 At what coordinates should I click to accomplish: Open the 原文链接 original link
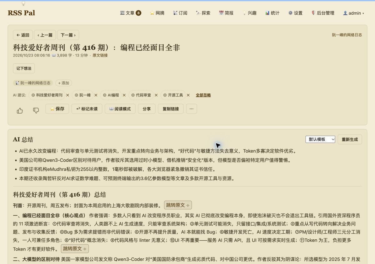click(x=100, y=55)
